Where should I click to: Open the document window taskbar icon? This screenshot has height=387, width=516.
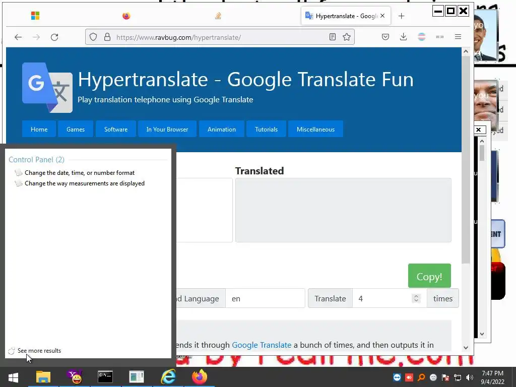point(136,377)
